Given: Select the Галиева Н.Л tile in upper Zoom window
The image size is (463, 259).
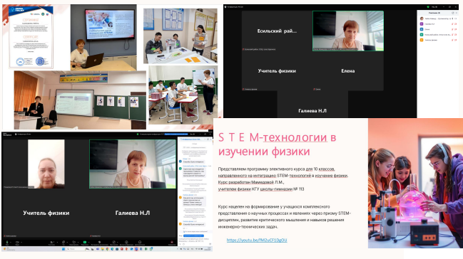Looking at the screenshot, I should click(312, 105).
